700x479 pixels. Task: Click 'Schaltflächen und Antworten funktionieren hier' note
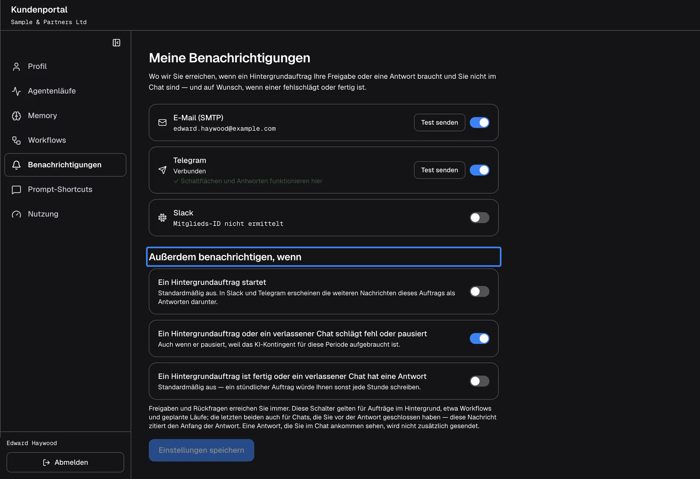pos(248,181)
